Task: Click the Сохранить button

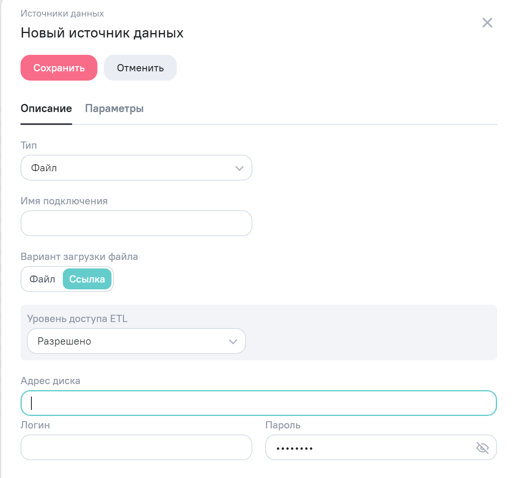Action: 59,68
